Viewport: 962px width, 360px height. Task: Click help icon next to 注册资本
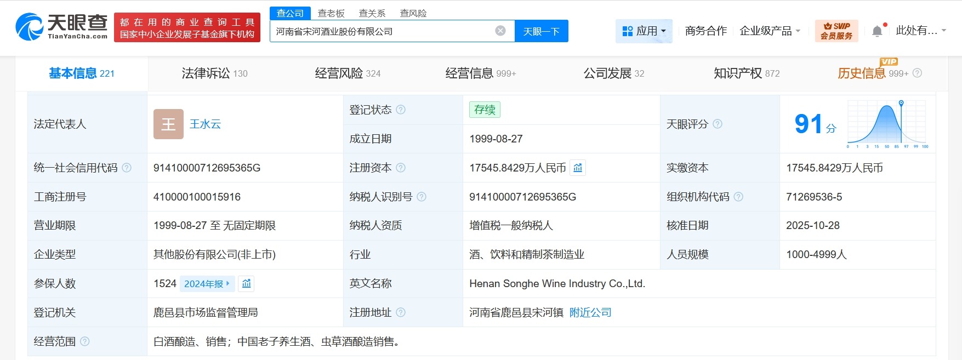coord(401,167)
